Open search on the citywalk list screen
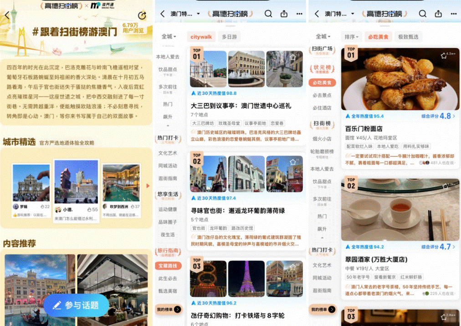The image size is (461, 326). click(269, 14)
